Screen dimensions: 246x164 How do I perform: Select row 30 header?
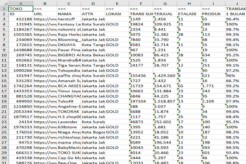point(4,158)
